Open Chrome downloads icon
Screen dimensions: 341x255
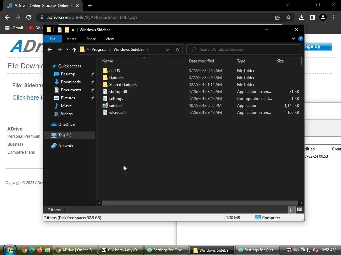(x=302, y=17)
